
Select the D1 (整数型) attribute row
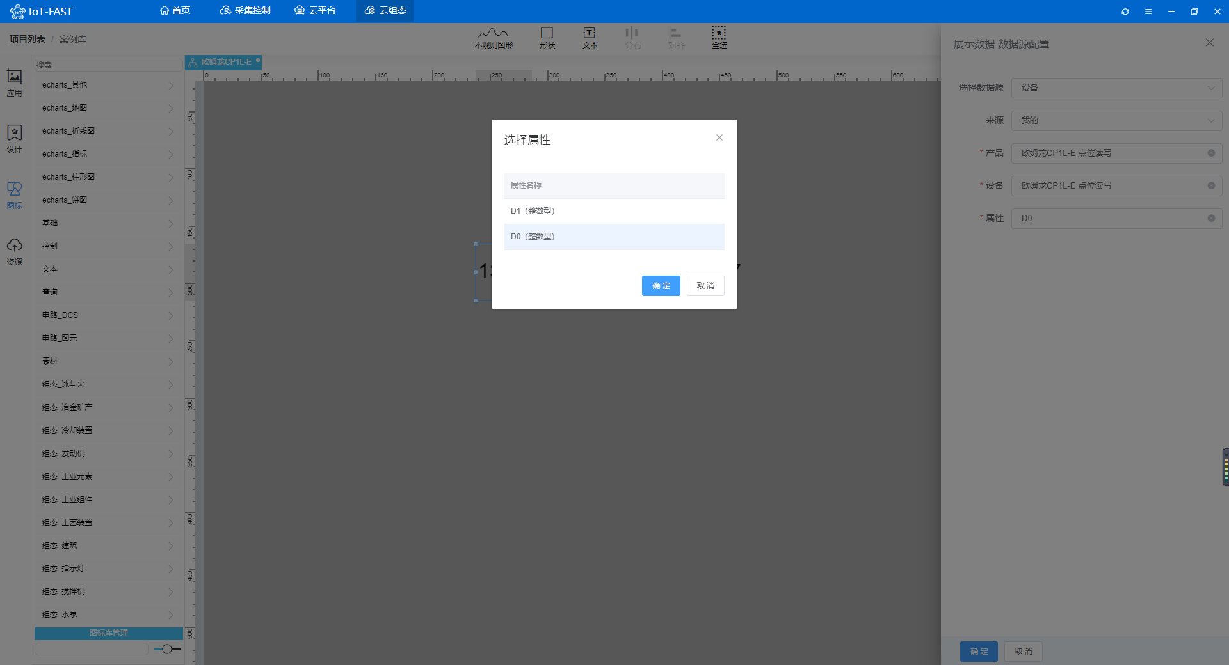tap(614, 211)
